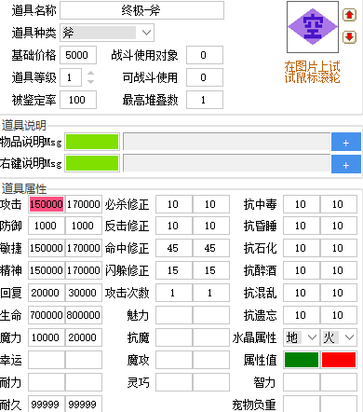The image size is (363, 412).
Task: Click the 回复 minimum field 20000
Action: coord(47,293)
